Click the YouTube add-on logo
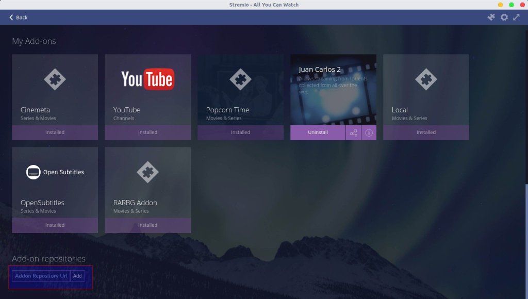The height and width of the screenshot is (299, 528). point(147,79)
